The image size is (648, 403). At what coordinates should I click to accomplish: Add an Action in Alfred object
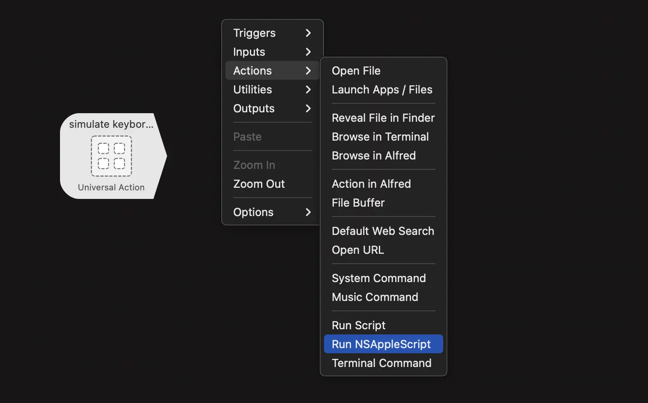384,184
